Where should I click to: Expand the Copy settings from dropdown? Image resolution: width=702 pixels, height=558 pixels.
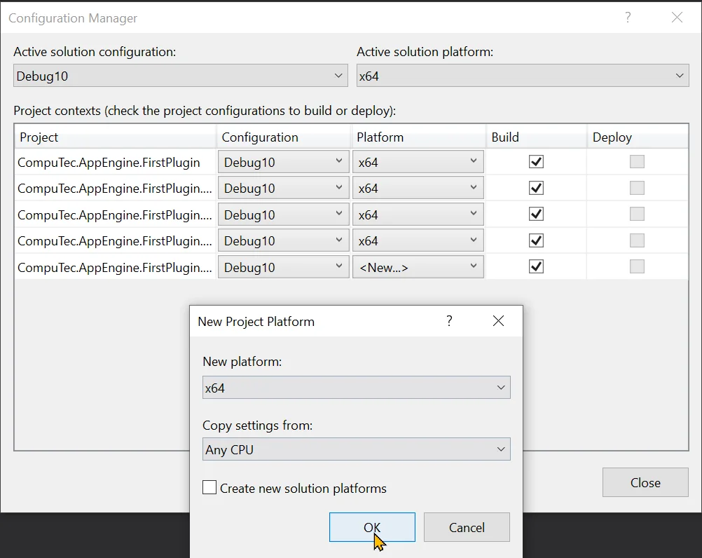pos(357,449)
